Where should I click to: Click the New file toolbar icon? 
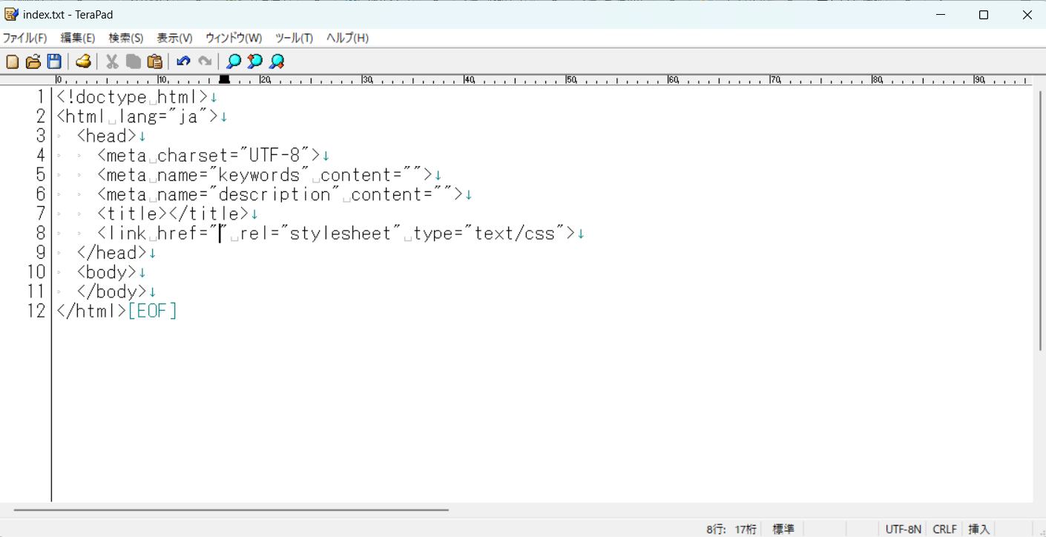click(13, 62)
